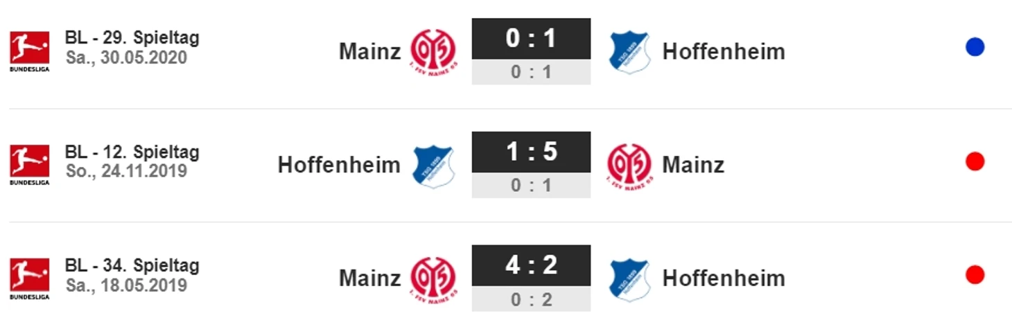Screen dimensions: 1012x327
Task: Click the Bundesliga logo for 24.11.2019 match
Action: [29, 165]
